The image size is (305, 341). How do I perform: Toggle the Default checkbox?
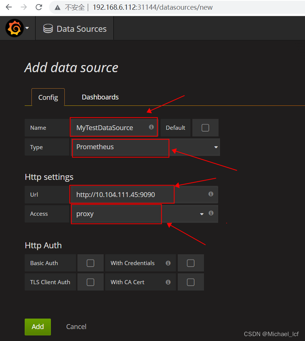tap(205, 128)
